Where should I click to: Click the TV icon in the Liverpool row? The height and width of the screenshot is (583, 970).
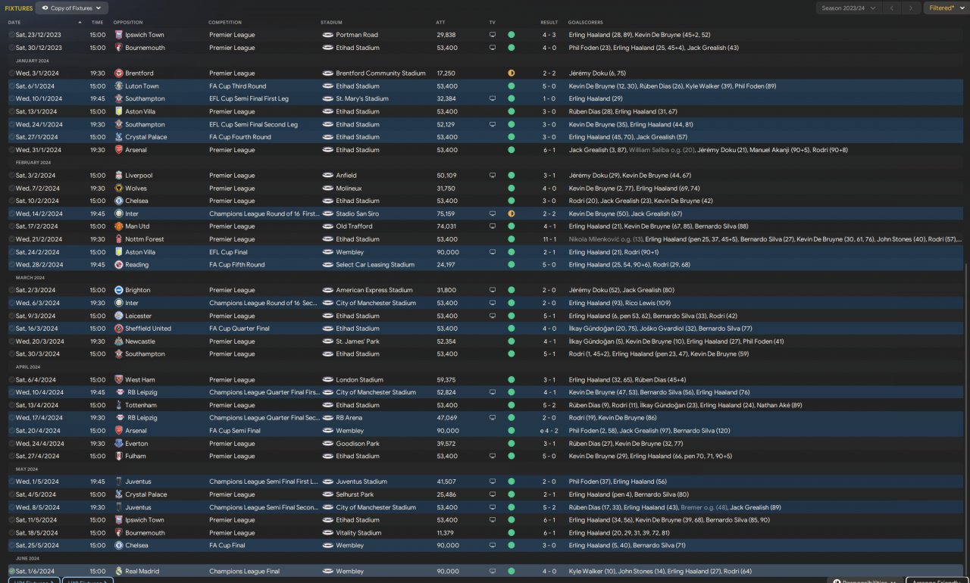click(x=493, y=176)
